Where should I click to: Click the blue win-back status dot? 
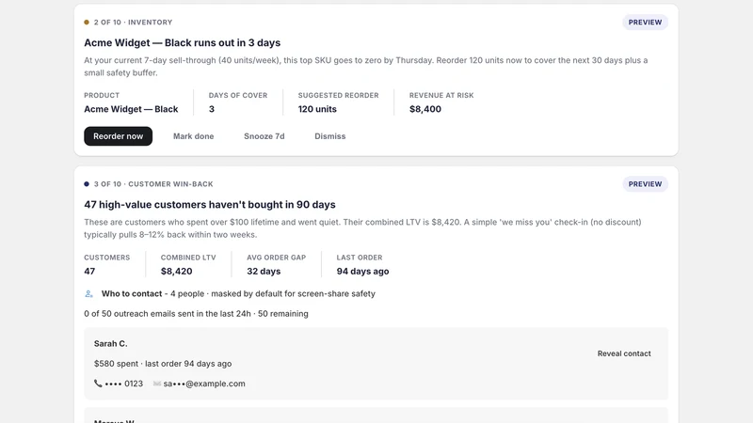click(87, 184)
